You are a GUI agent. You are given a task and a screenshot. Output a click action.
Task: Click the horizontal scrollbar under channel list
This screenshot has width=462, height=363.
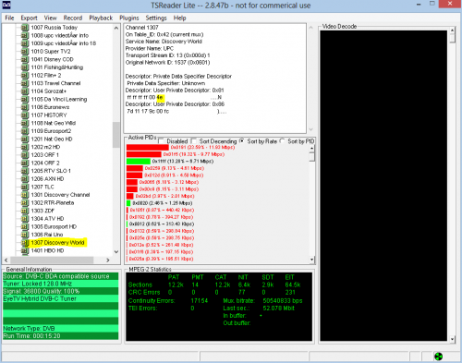click(x=56, y=260)
